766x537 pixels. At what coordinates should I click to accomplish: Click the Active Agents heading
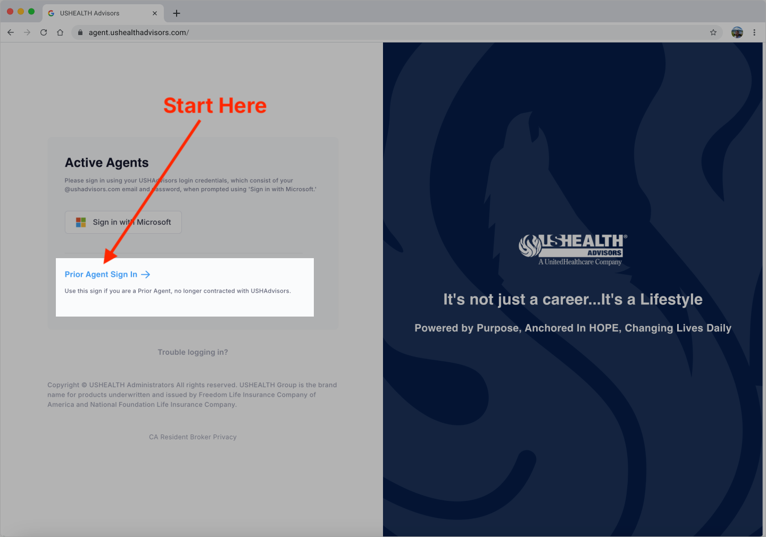point(106,163)
